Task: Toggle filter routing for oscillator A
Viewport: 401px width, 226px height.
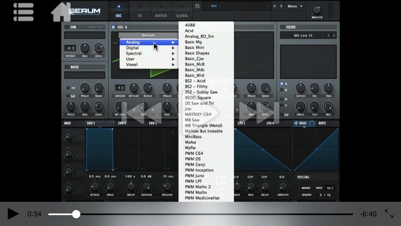Action: coord(282,84)
